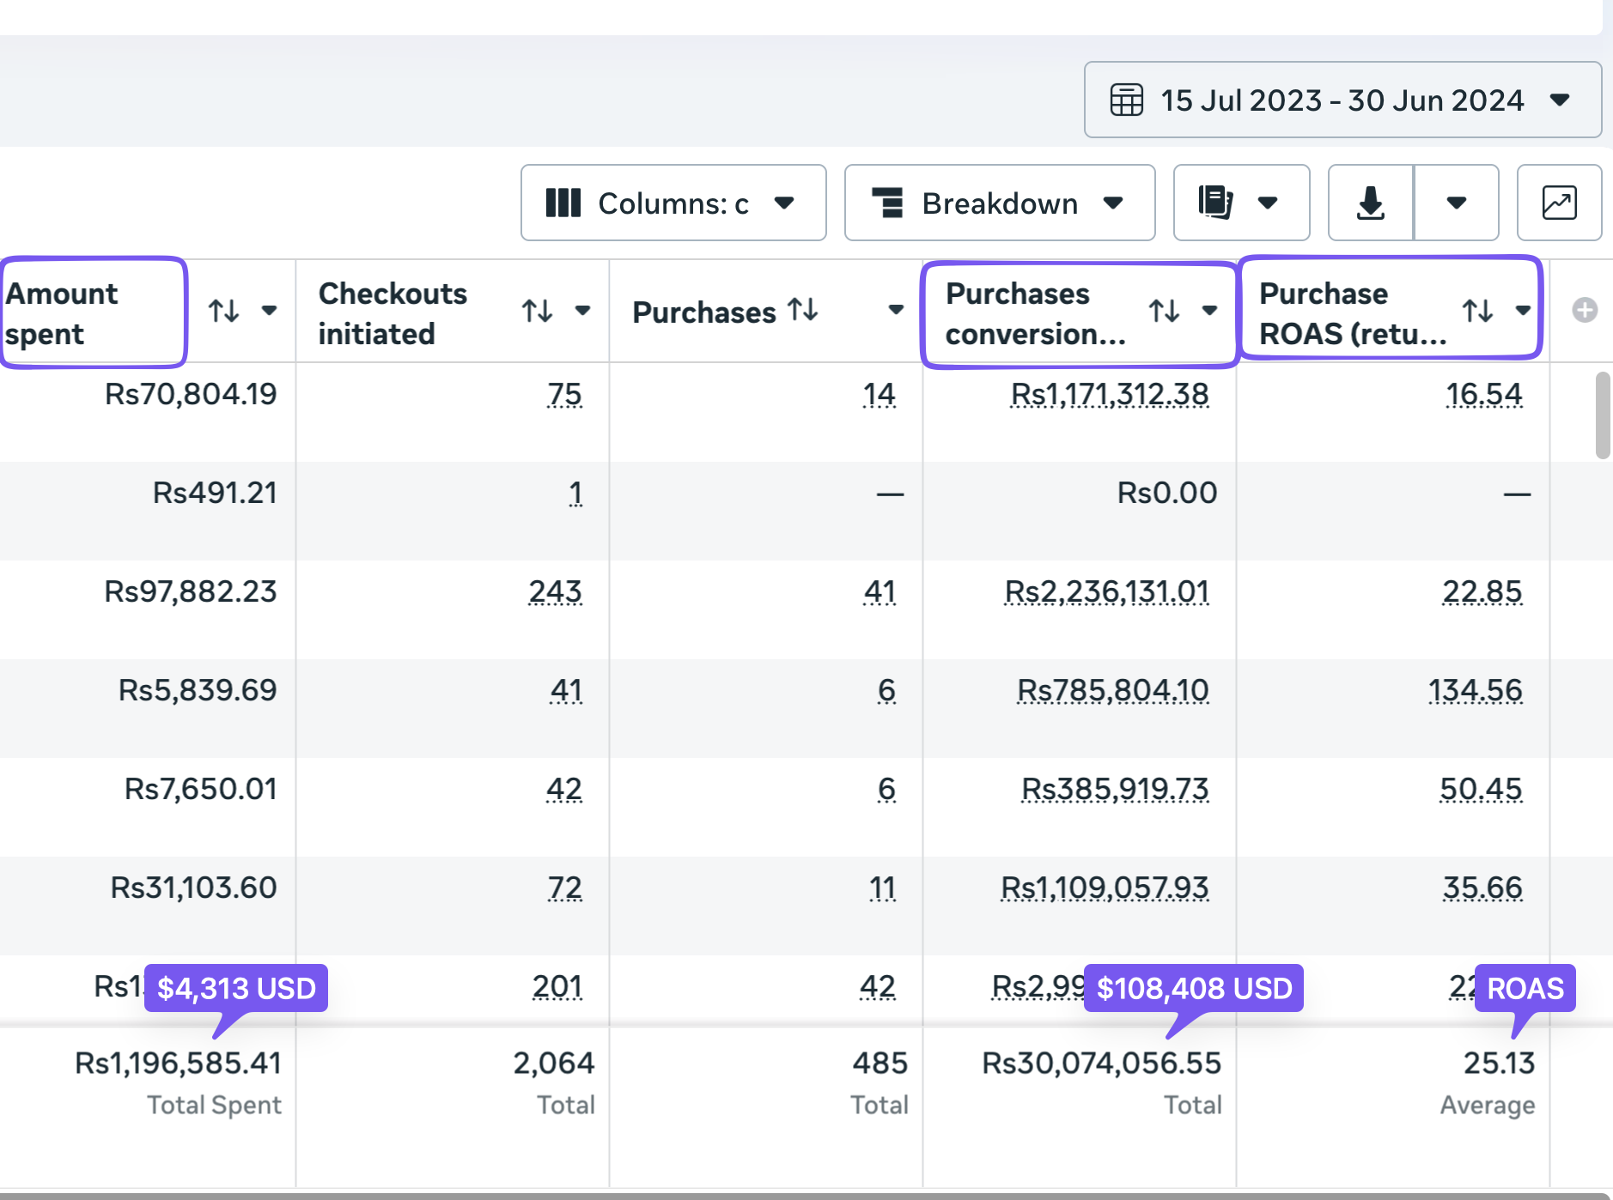Viewport: 1613px width, 1200px height.
Task: Click amount spent Rs97,882.23
Action: click(191, 591)
